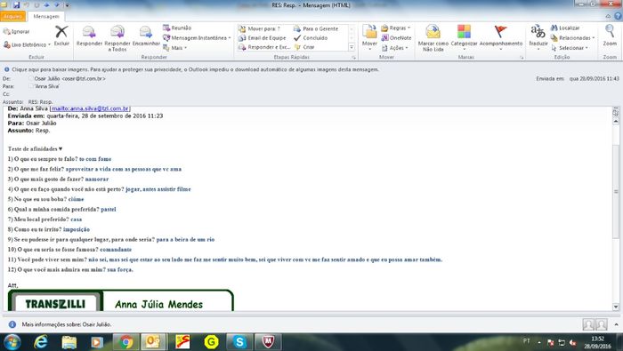623x351 pixels.
Task: Mark as Concluído quick step
Action: 311,37
